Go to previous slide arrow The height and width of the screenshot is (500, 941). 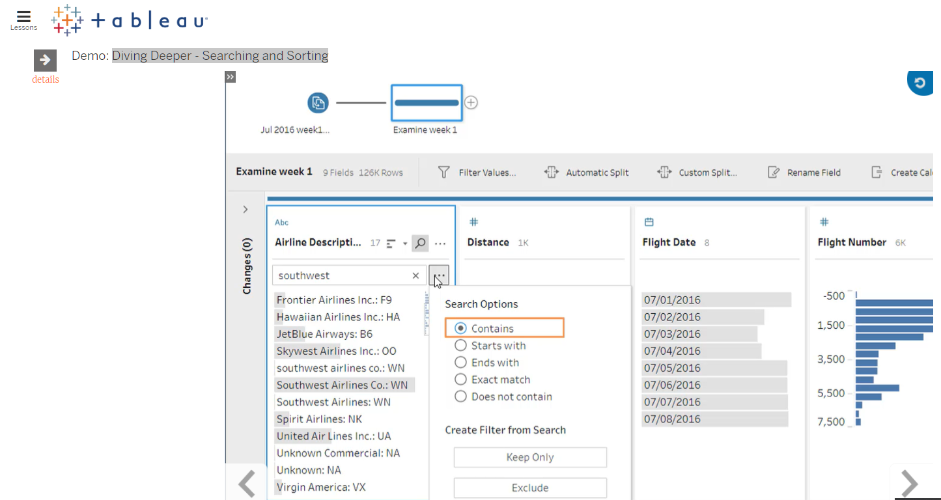(x=247, y=483)
